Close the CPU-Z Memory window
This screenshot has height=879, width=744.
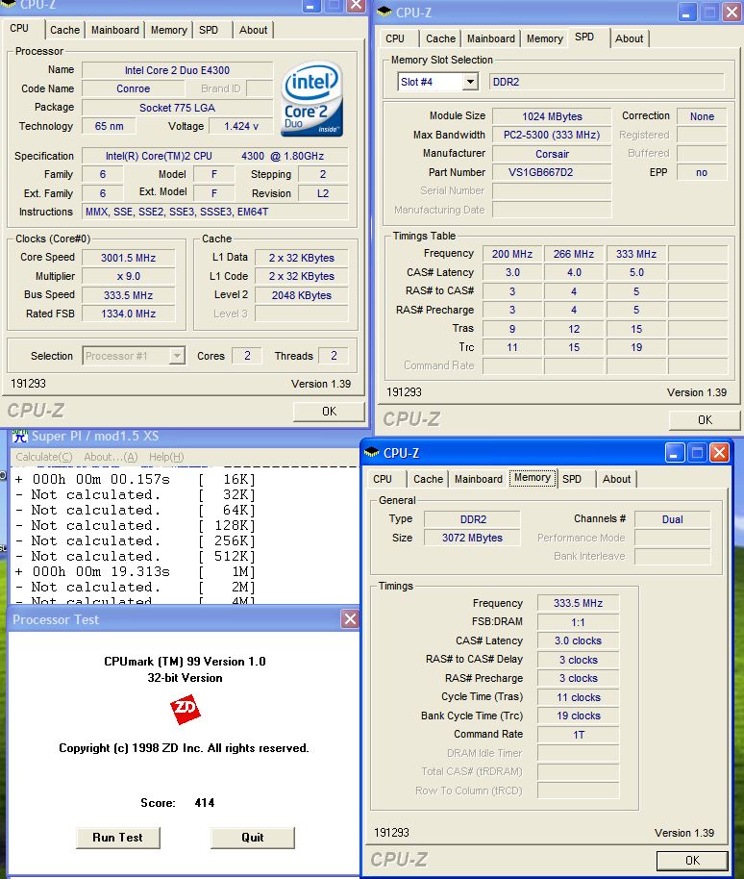[719, 452]
